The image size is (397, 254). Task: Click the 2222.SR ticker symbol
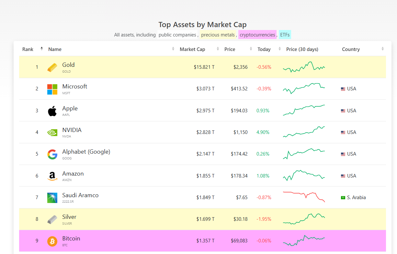tap(67, 202)
